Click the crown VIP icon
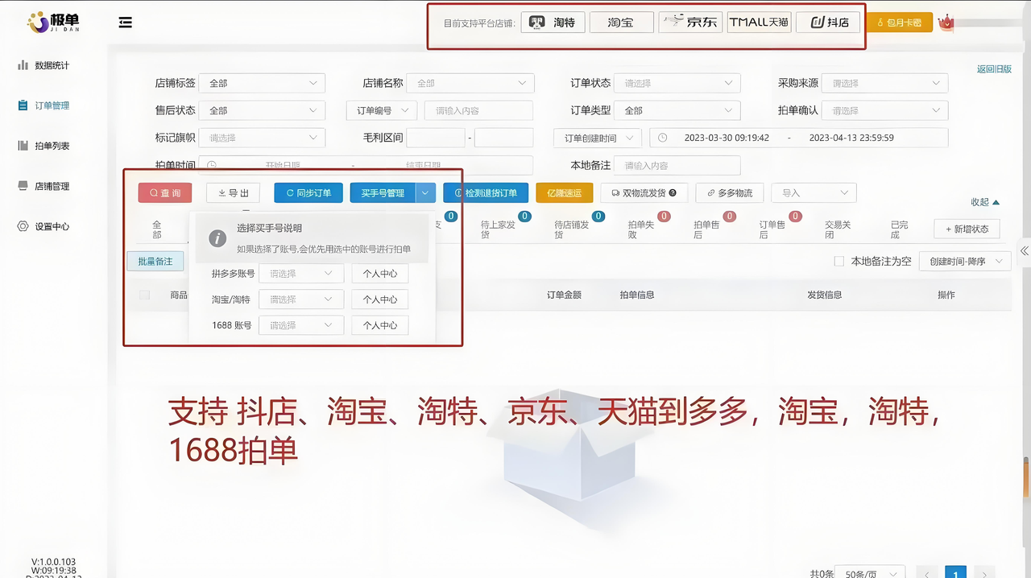This screenshot has width=1031, height=578. pyautogui.click(x=946, y=23)
